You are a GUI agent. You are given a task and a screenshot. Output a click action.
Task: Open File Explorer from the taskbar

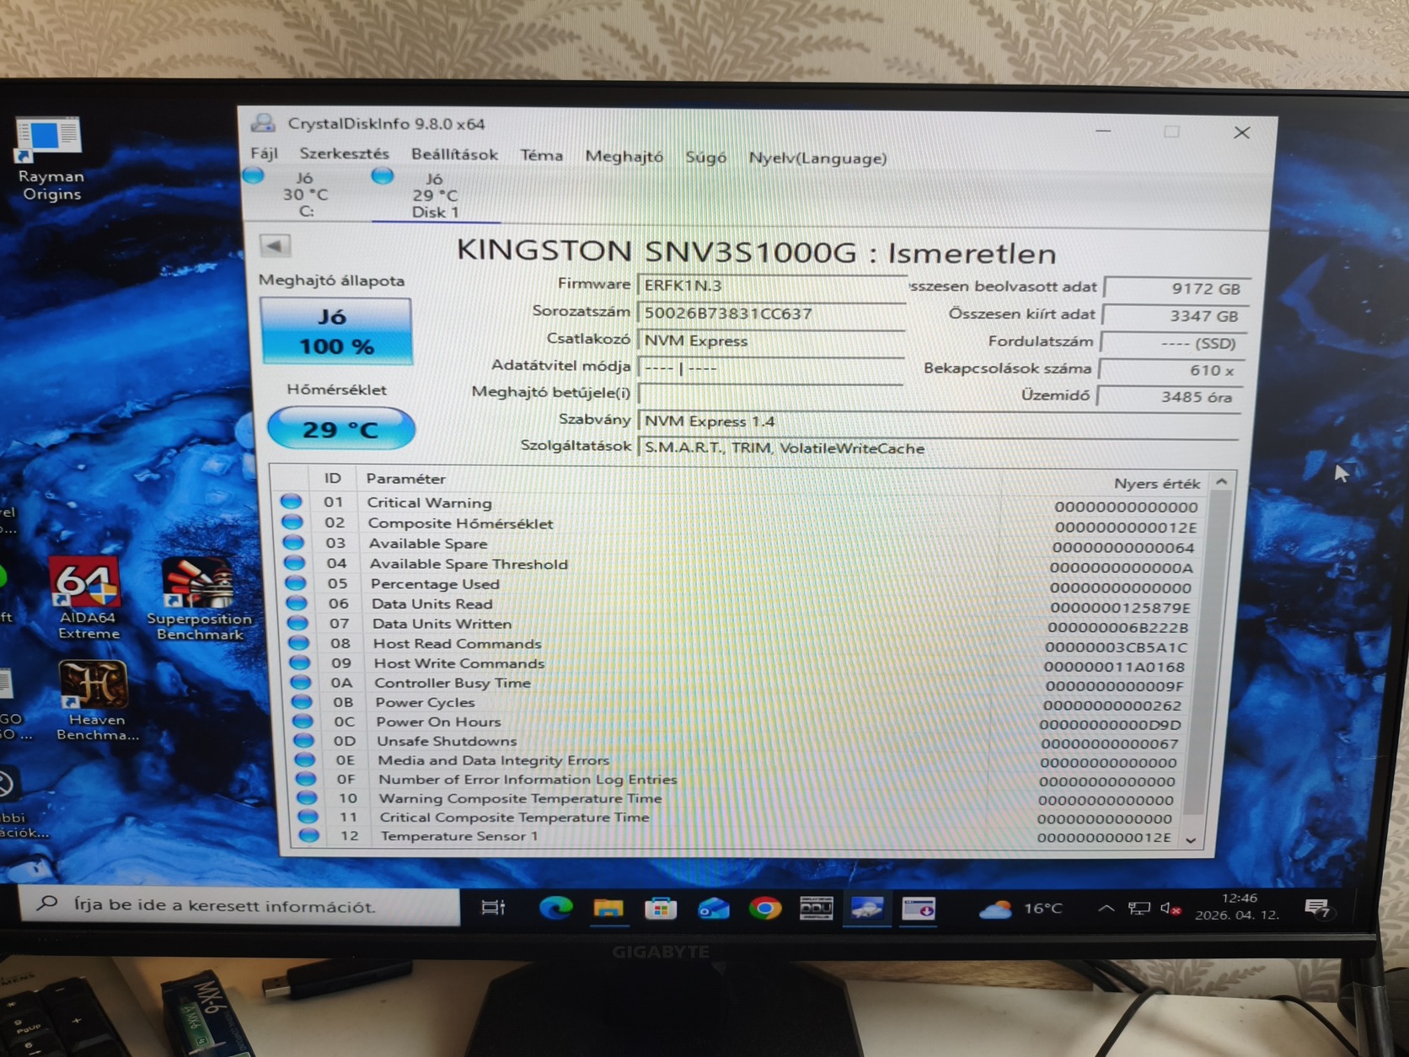(608, 908)
